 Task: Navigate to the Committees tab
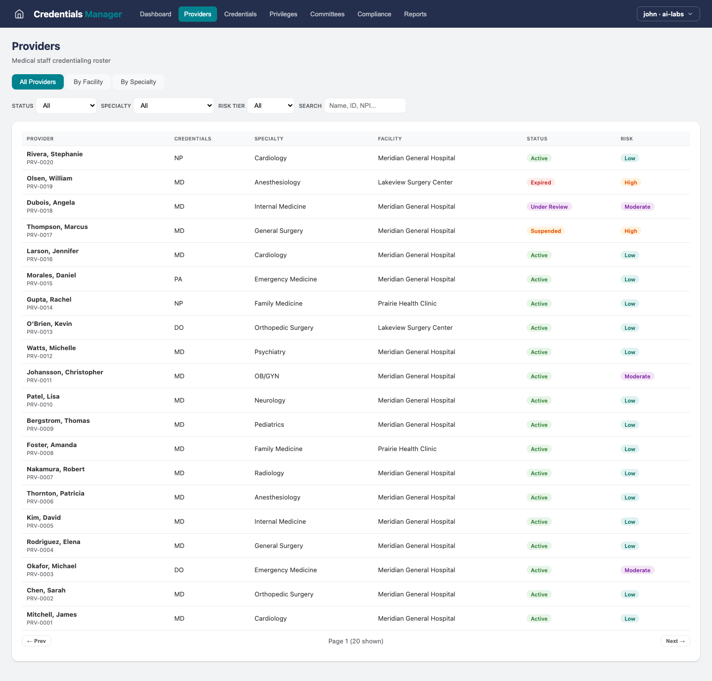pos(327,14)
